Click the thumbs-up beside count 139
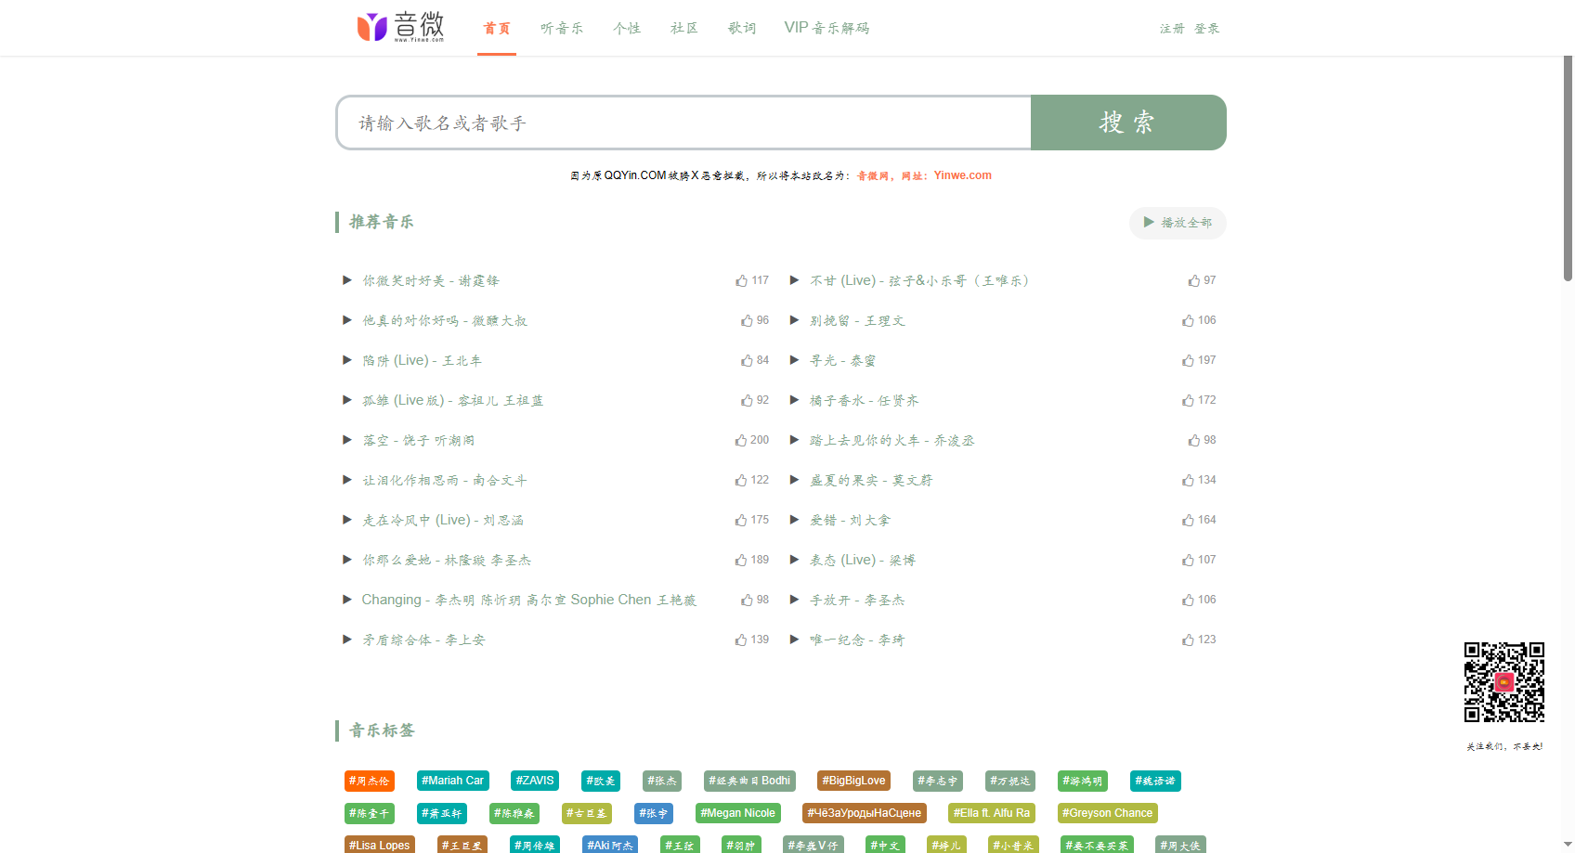The width and height of the screenshot is (1575, 853). click(x=740, y=640)
